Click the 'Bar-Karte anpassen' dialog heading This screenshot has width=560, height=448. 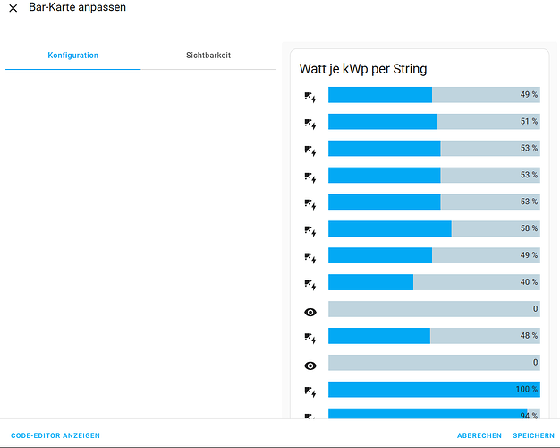tap(78, 8)
